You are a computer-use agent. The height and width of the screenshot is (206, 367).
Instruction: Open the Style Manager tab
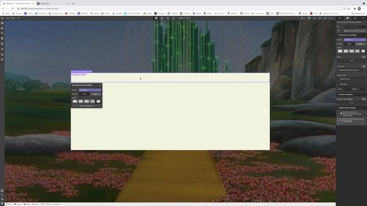click(356, 18)
